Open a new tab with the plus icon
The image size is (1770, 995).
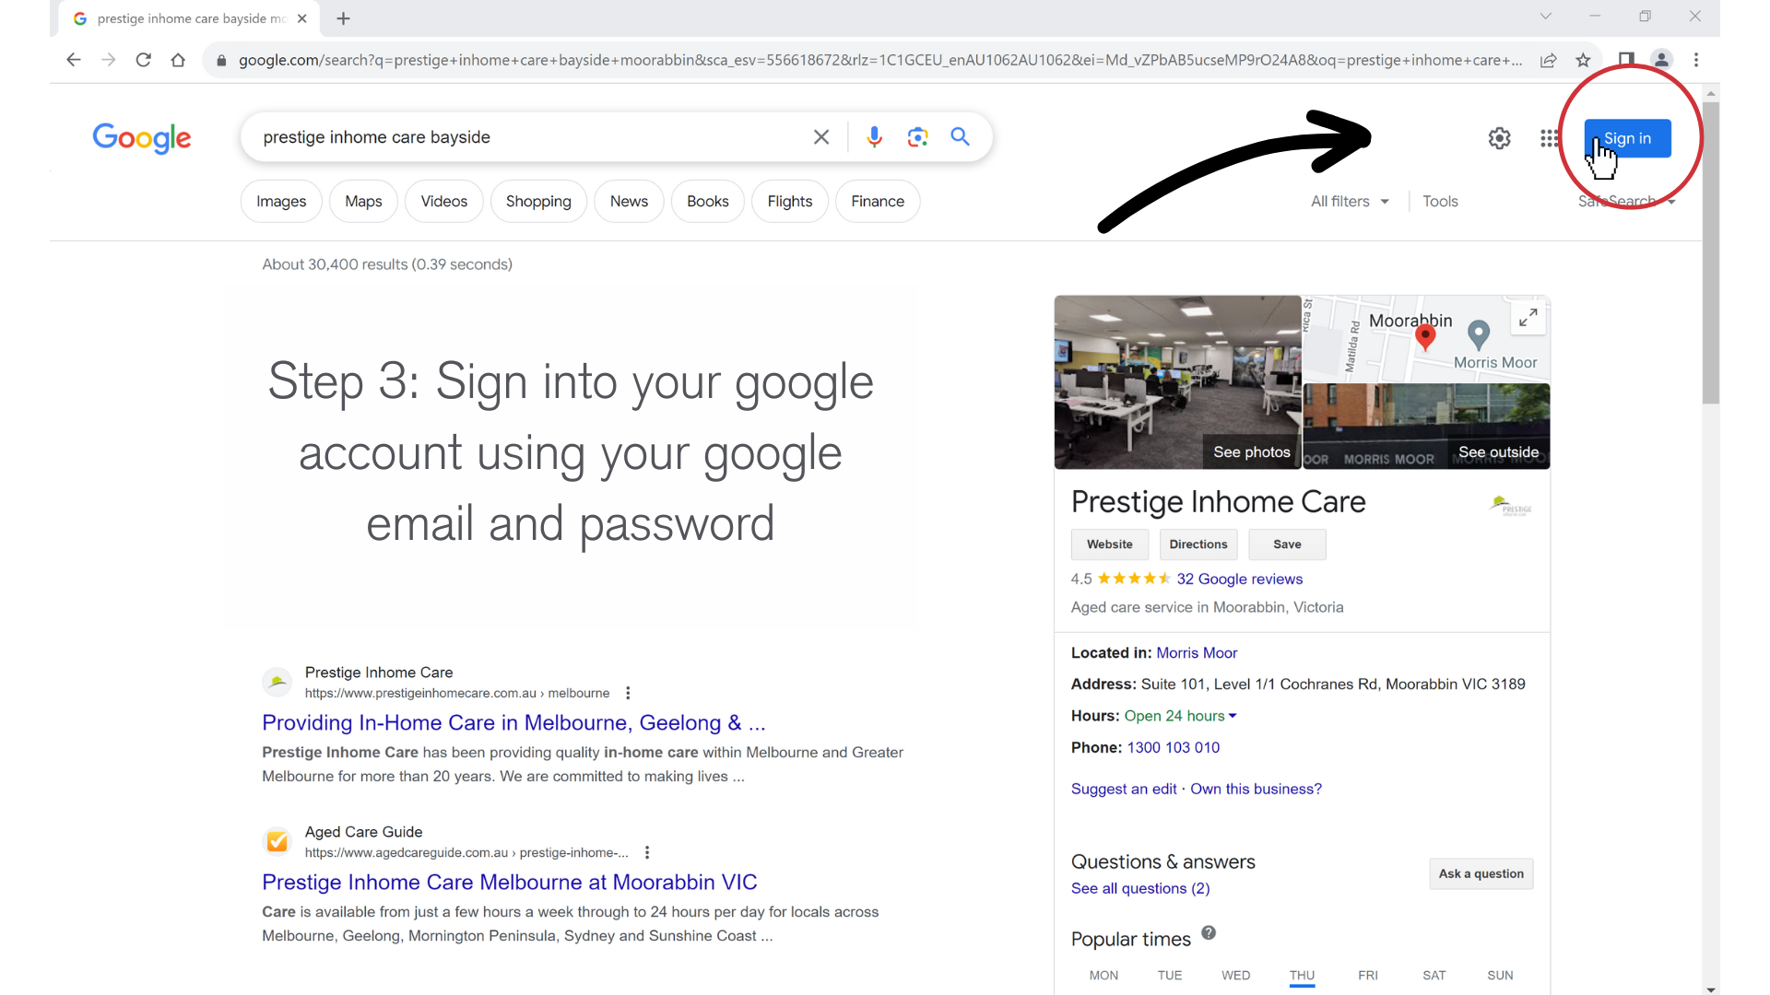(x=343, y=18)
